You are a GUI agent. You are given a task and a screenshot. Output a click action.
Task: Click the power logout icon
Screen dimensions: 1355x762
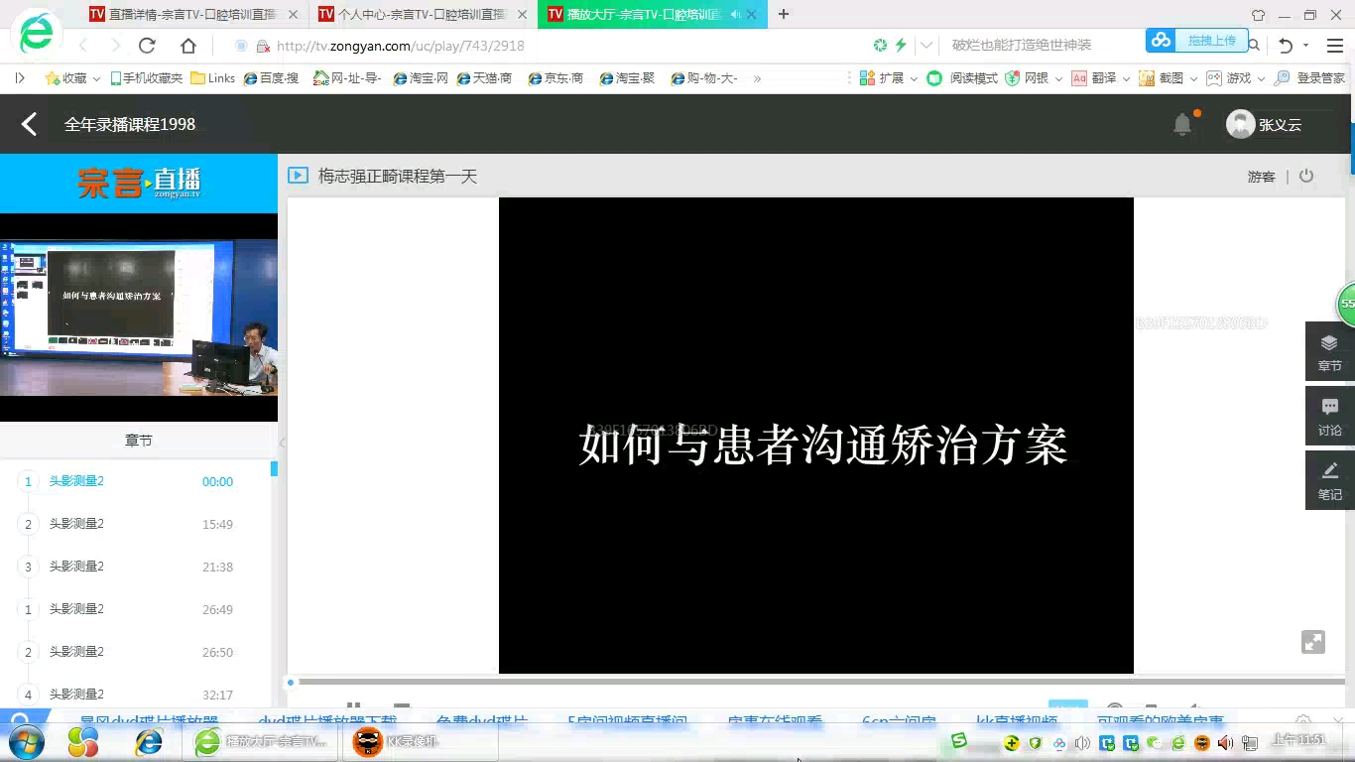point(1306,176)
